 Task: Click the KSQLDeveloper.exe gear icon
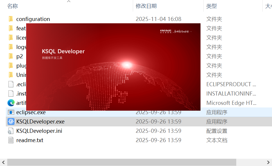point(11,121)
